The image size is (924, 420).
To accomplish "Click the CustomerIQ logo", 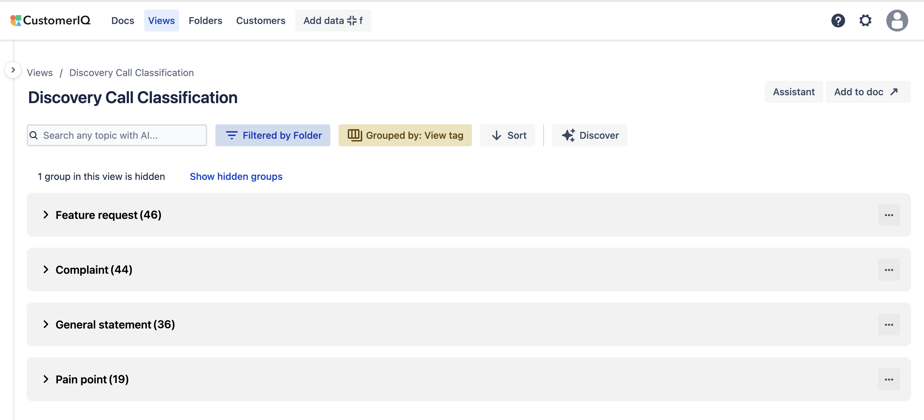I will click(x=50, y=21).
